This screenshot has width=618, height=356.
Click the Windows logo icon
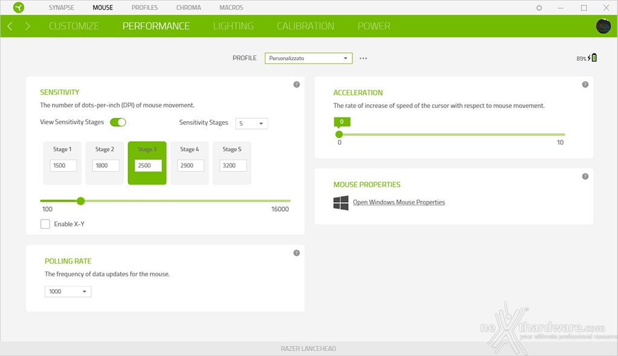pyautogui.click(x=341, y=203)
